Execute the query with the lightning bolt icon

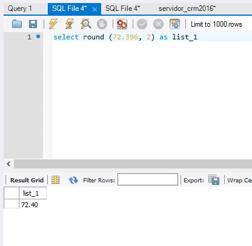coord(53,24)
